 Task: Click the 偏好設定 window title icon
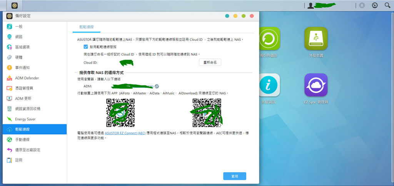pos(10,16)
